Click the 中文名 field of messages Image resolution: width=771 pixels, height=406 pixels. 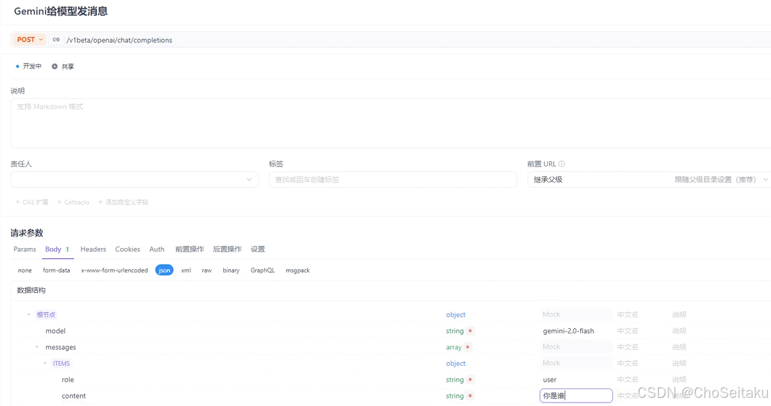point(628,347)
